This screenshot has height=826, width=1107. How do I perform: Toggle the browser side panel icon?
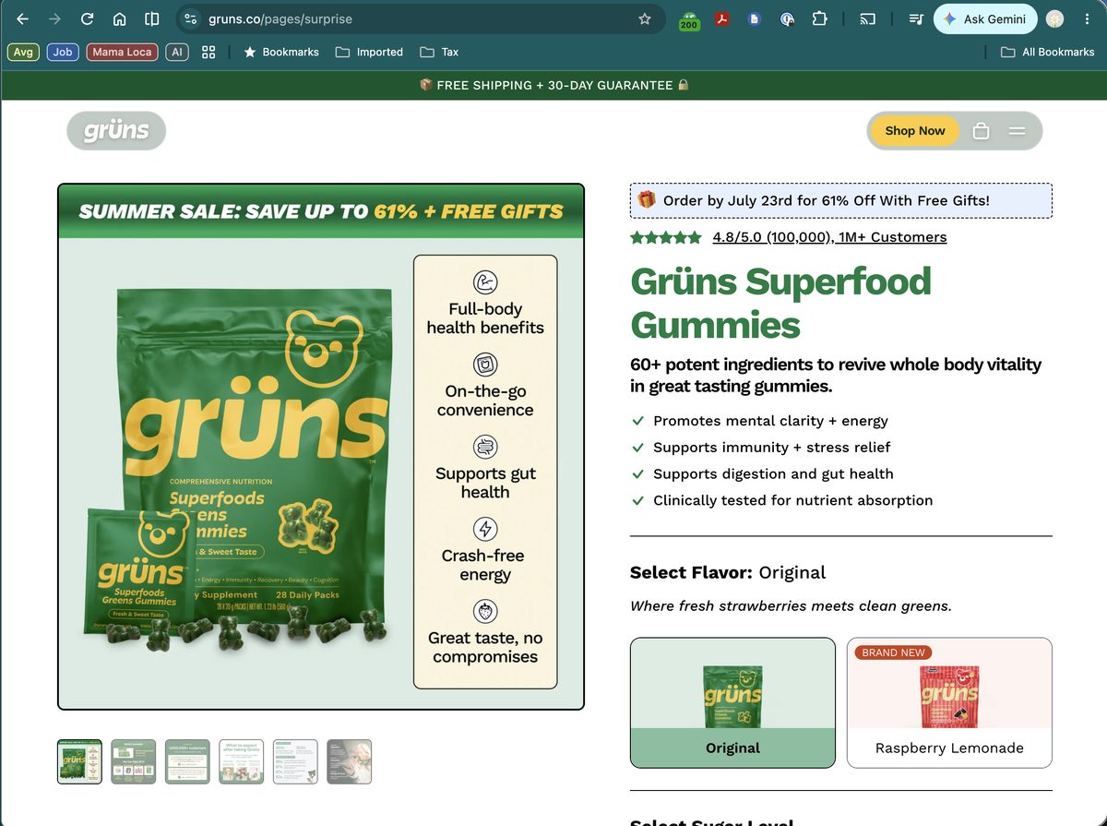152,18
